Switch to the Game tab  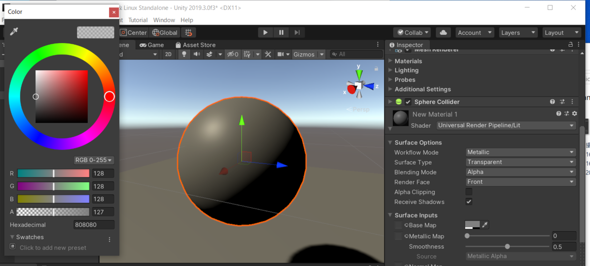pos(152,45)
